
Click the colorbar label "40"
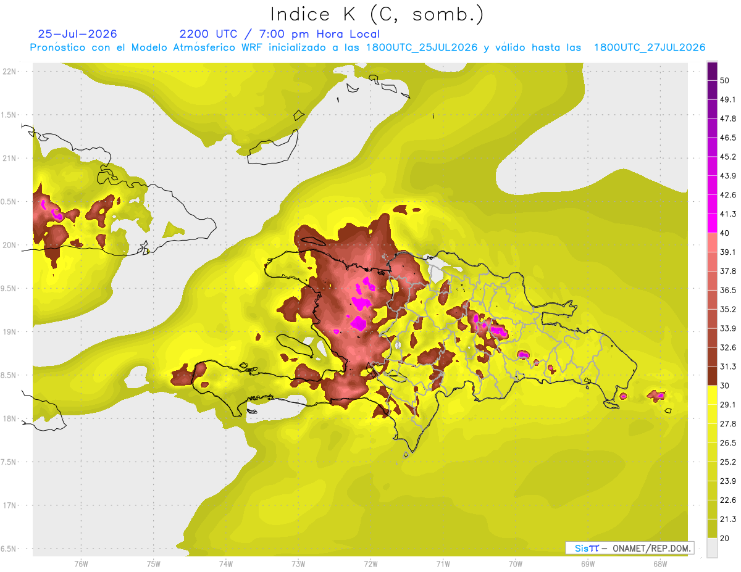(x=725, y=233)
